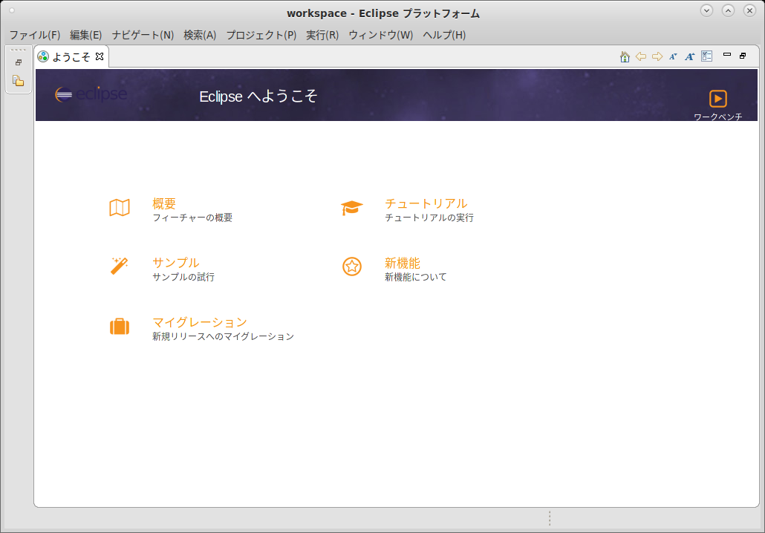Open the ナビゲート(N) menu
The image size is (765, 533).
tap(143, 35)
